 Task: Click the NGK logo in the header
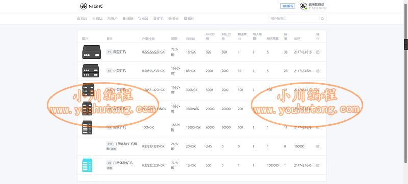[x=91, y=6]
